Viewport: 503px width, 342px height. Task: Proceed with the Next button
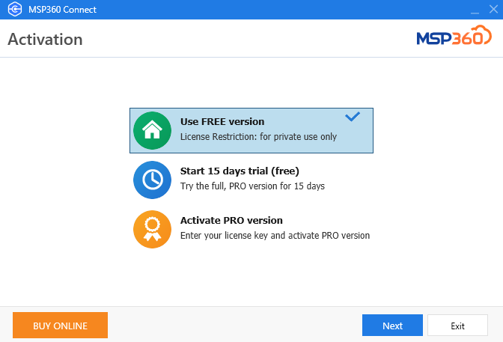tap(392, 326)
